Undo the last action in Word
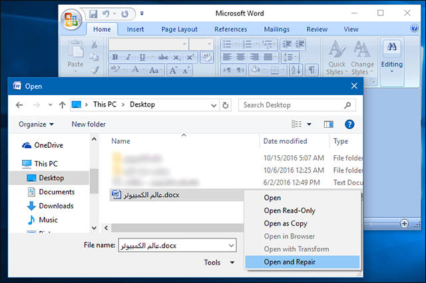Screen dimensions: 426x283 [106, 14]
